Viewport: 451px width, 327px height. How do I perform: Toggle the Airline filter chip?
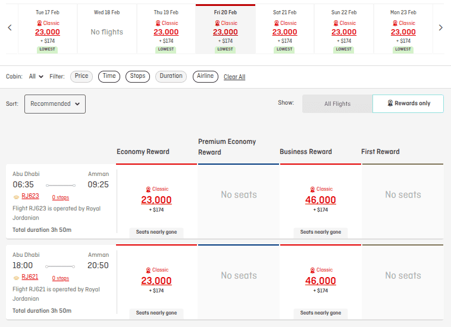pyautogui.click(x=205, y=77)
